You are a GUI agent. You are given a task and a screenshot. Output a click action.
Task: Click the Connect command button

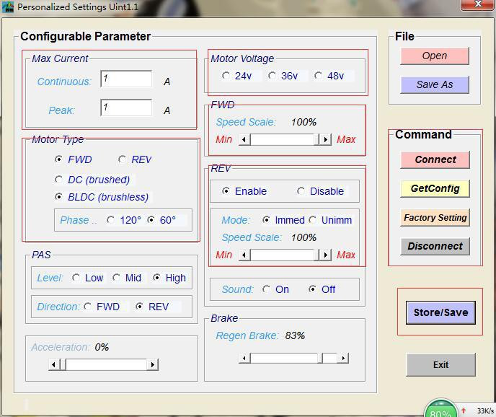tap(435, 159)
